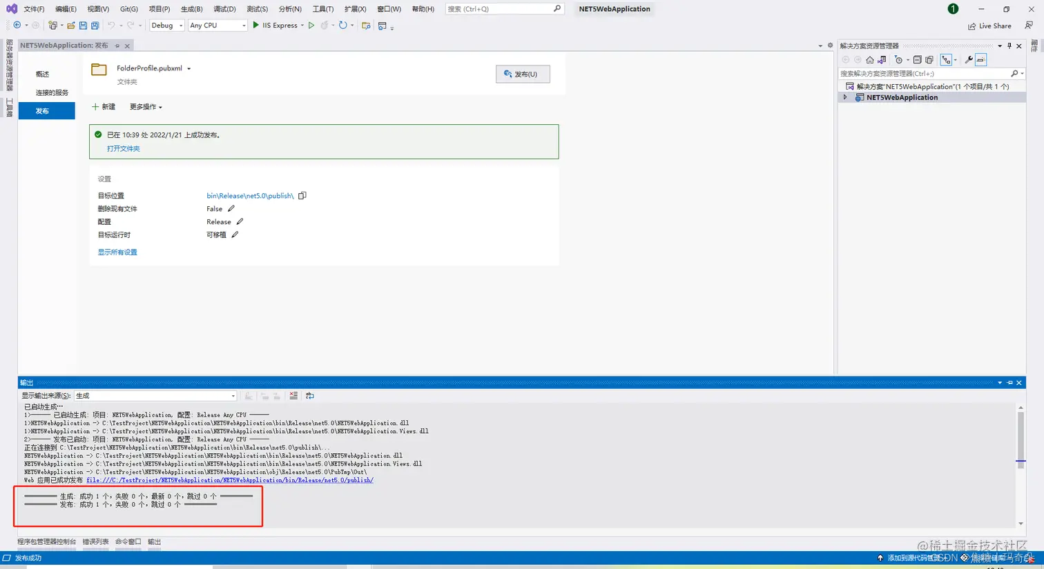The image size is (1044, 569).
Task: Open the file:///C:/TestProject publish output link
Action: [x=230, y=480]
